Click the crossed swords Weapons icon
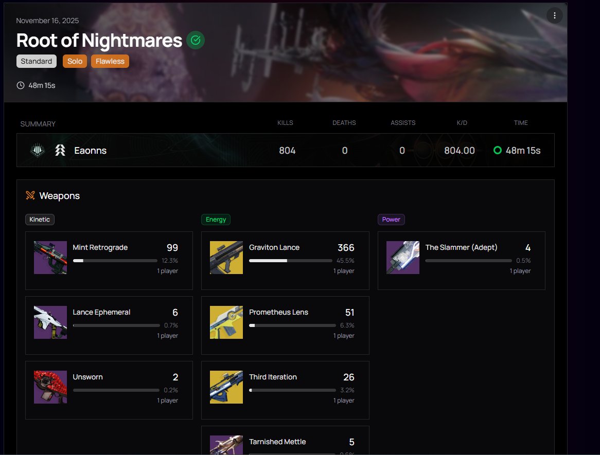The width and height of the screenshot is (600, 455). tap(30, 195)
